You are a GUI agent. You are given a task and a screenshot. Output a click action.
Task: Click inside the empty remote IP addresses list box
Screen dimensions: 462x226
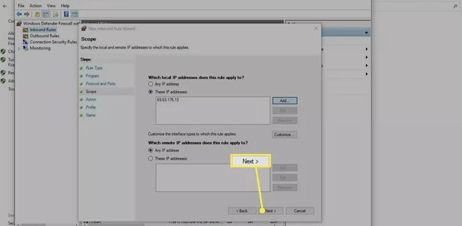213,178
